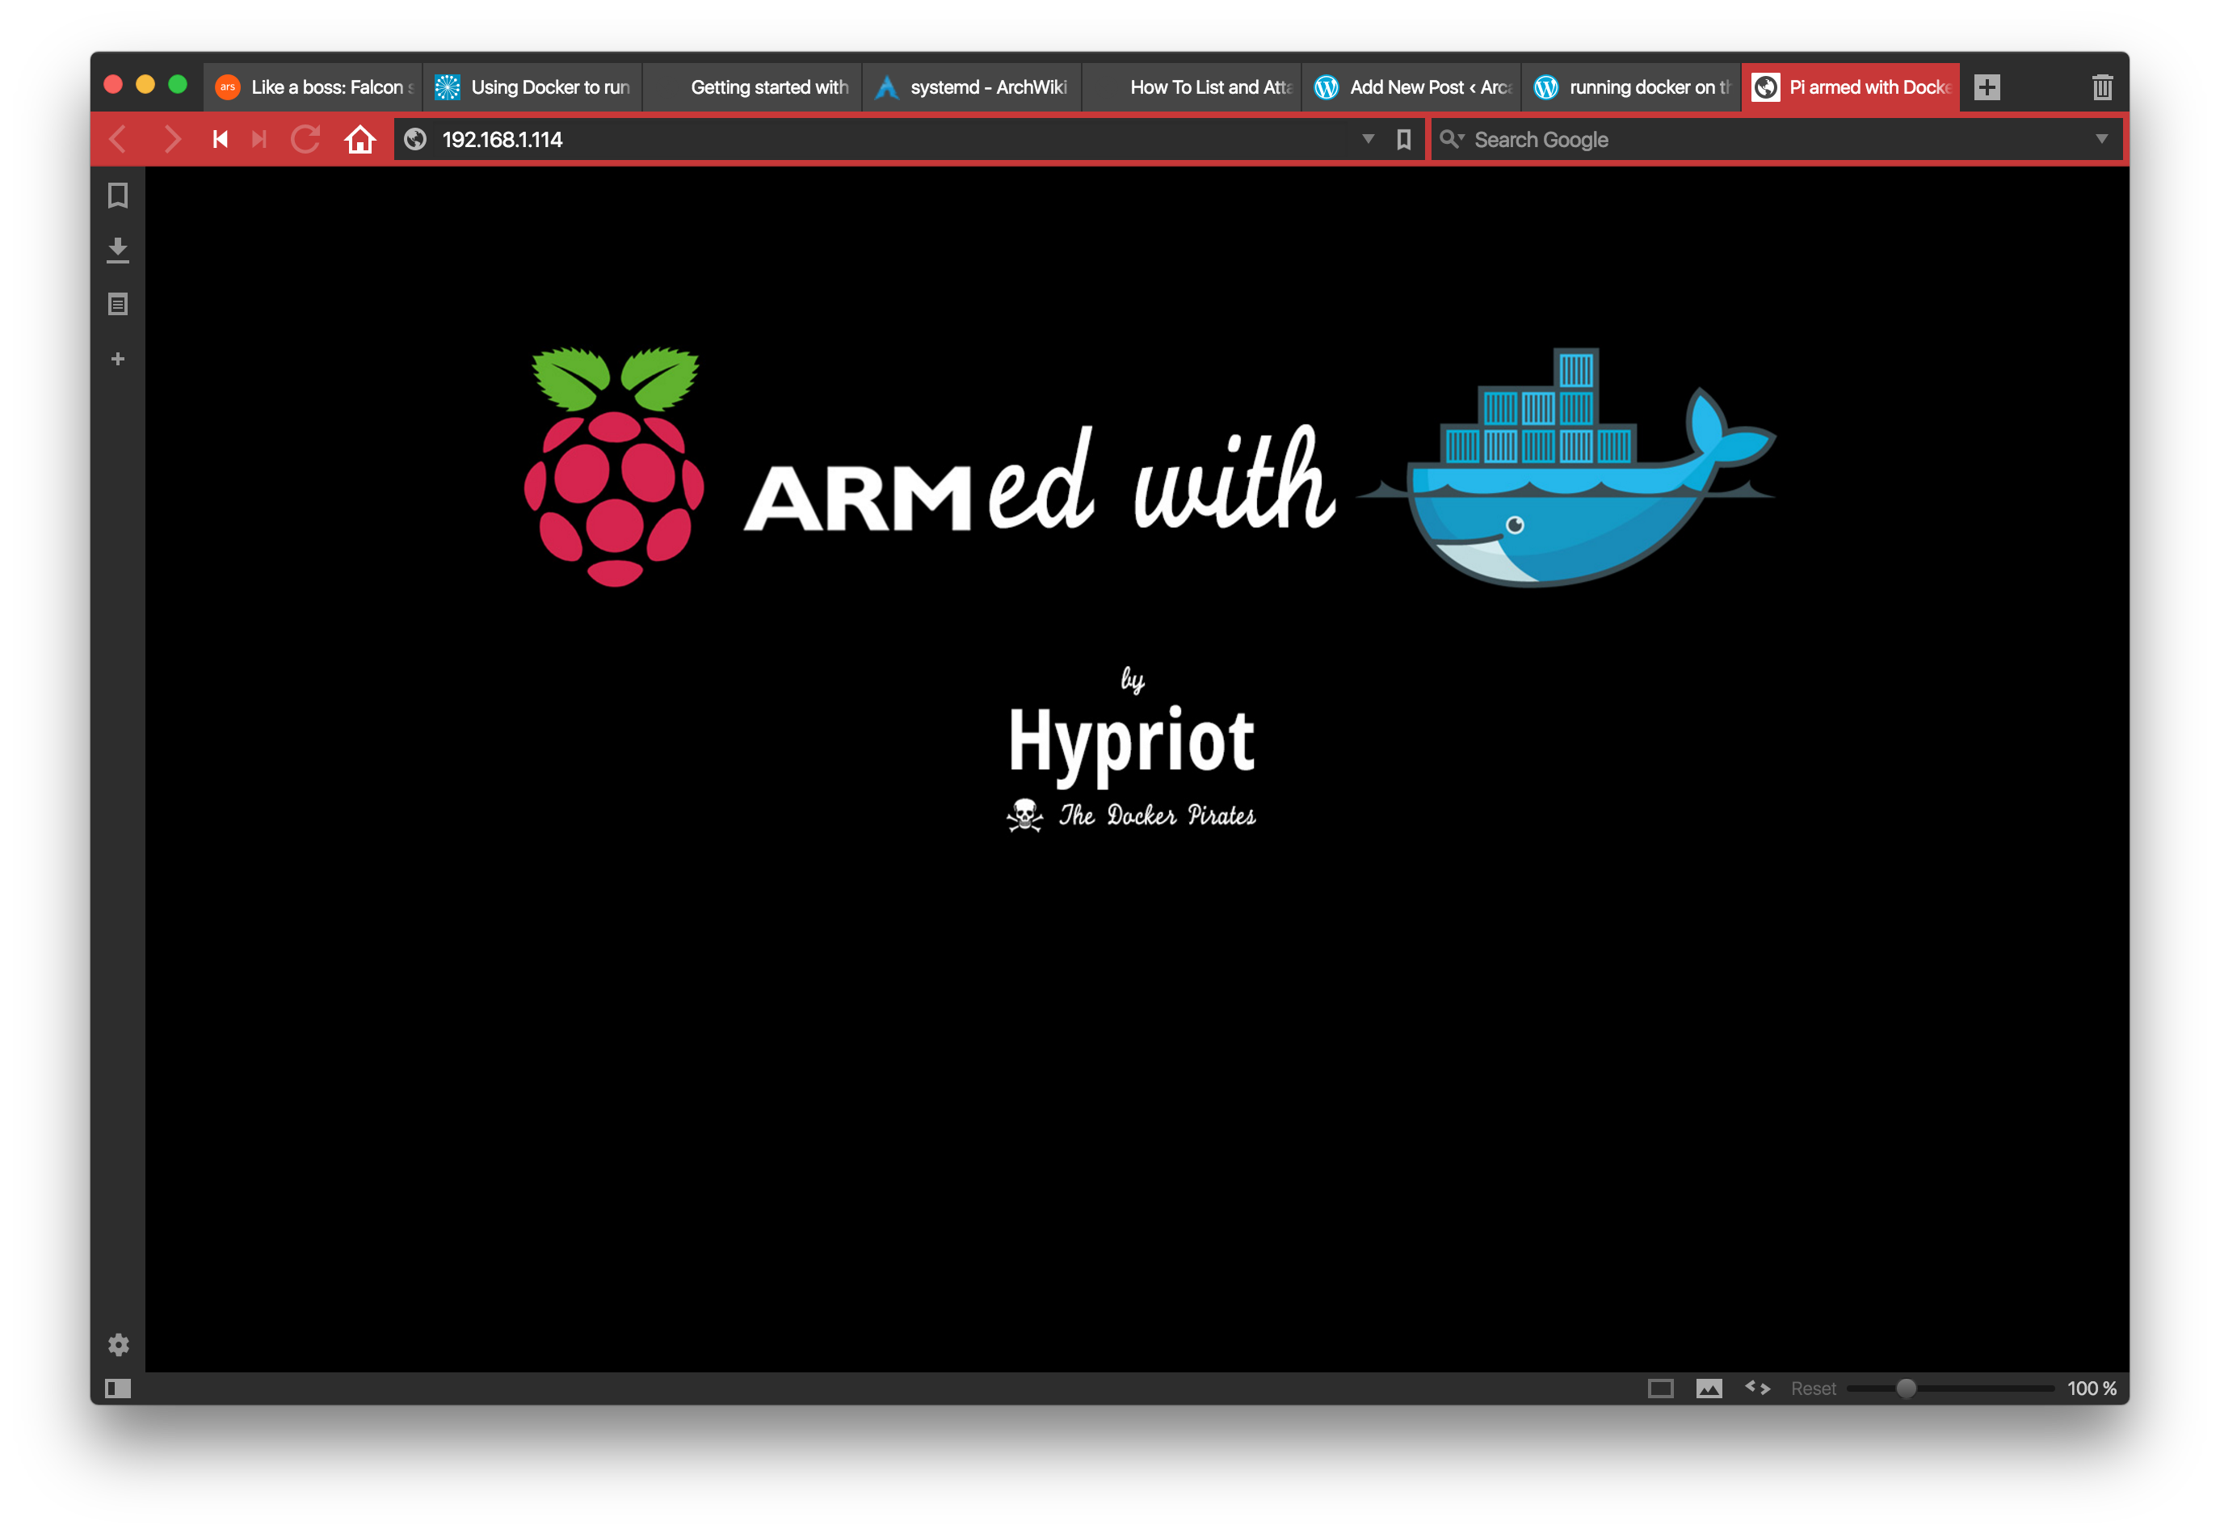Open browser settings gear
This screenshot has width=2220, height=1534.
pyautogui.click(x=118, y=1344)
